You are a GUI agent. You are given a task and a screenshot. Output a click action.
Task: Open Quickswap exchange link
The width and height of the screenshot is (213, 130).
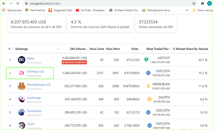point(34,111)
